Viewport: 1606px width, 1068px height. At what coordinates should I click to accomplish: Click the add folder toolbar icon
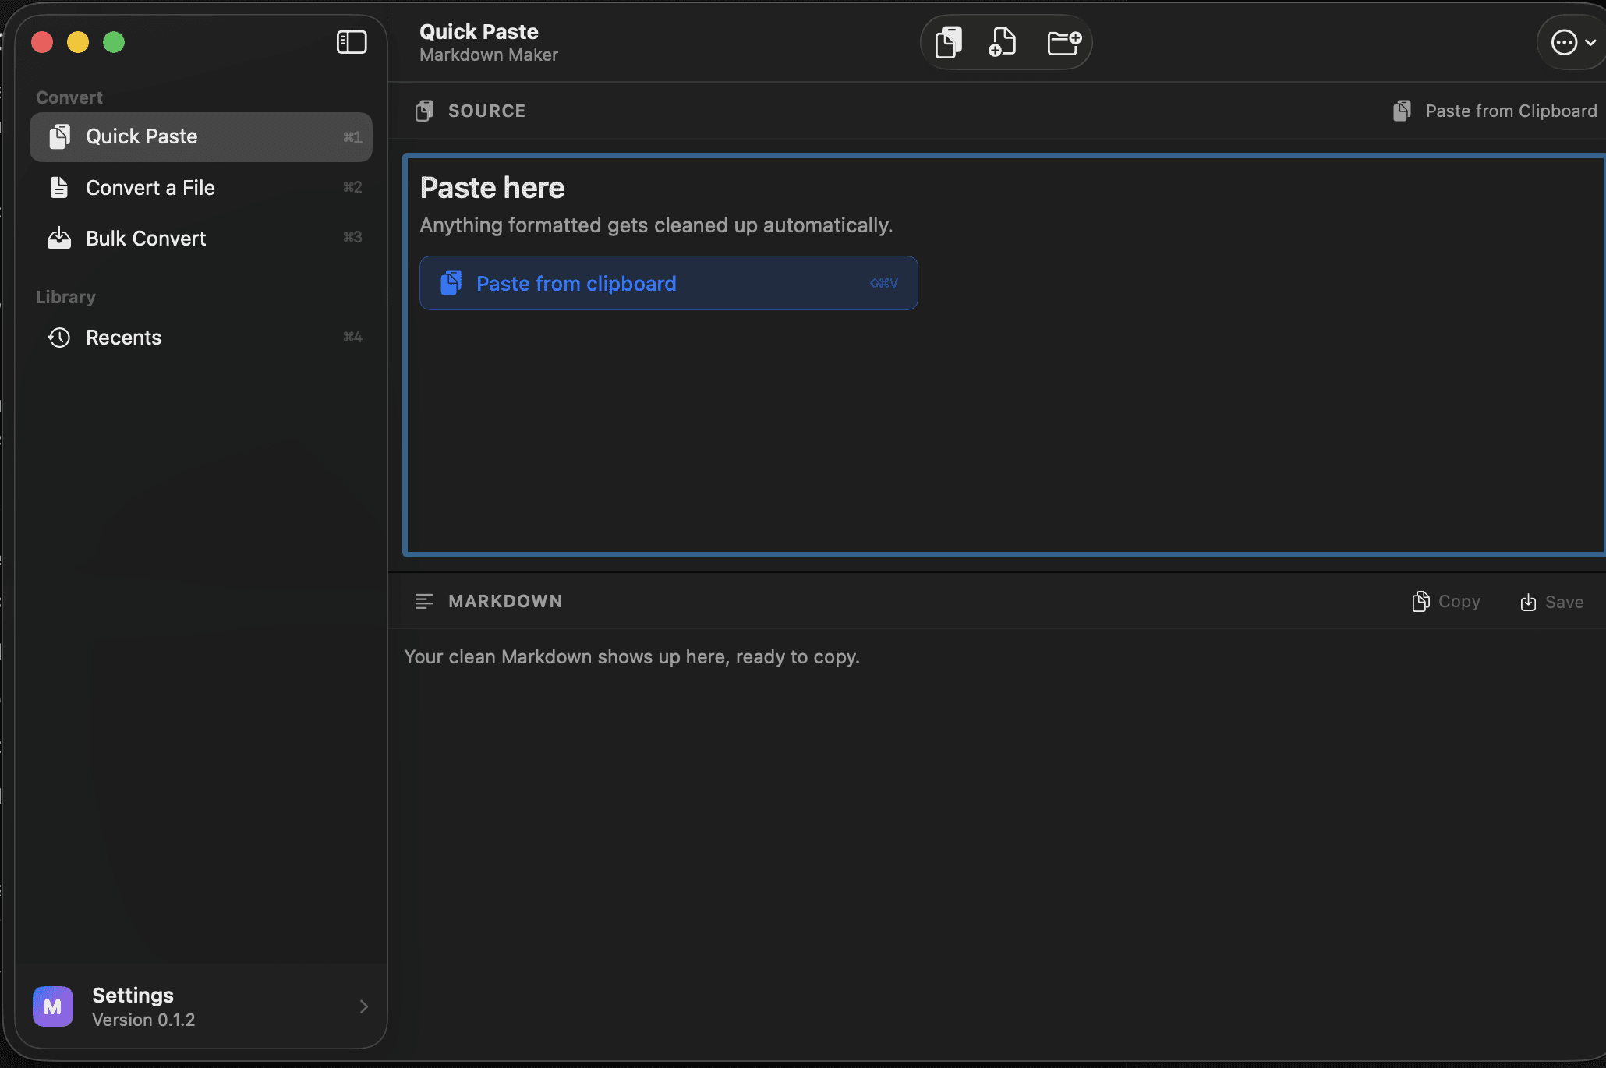[1064, 42]
